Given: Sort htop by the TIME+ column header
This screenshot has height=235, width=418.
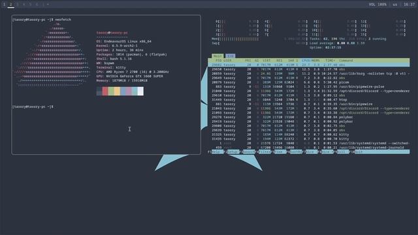Looking at the screenshot, I should [x=330, y=61].
